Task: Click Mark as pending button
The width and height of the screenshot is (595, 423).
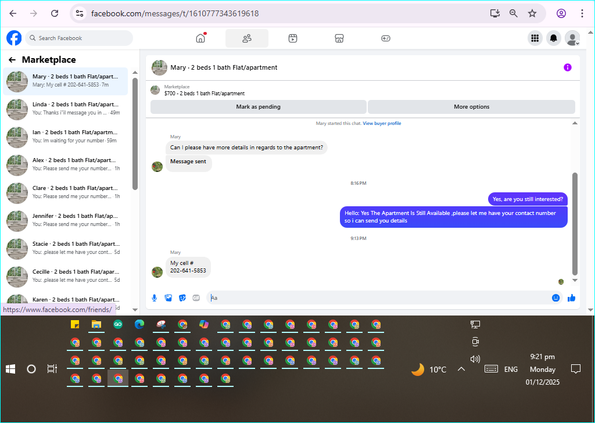Action: point(258,106)
